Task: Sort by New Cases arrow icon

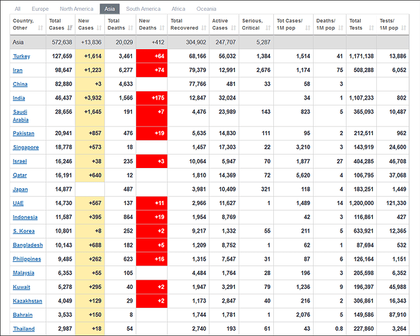Action: [99, 28]
